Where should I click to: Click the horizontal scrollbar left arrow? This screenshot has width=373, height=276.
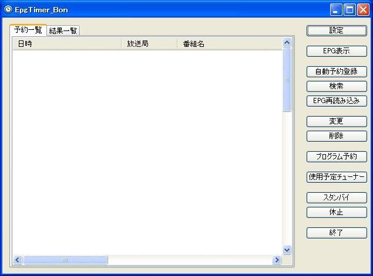pyautogui.click(x=18, y=260)
